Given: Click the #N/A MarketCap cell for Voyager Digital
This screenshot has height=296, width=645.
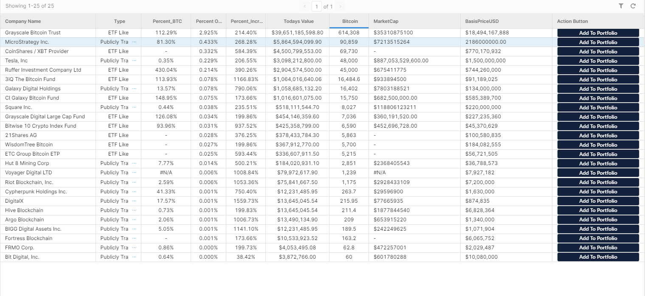Looking at the screenshot, I should pos(414,173).
